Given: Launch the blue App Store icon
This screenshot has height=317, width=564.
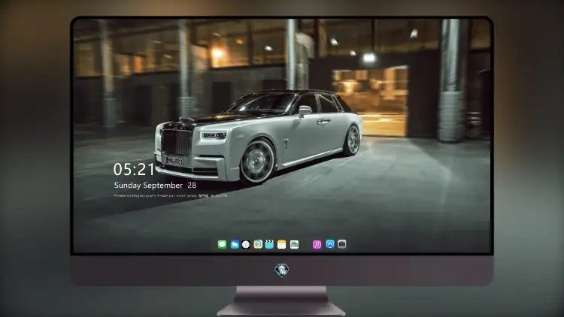Looking at the screenshot, I should point(330,244).
